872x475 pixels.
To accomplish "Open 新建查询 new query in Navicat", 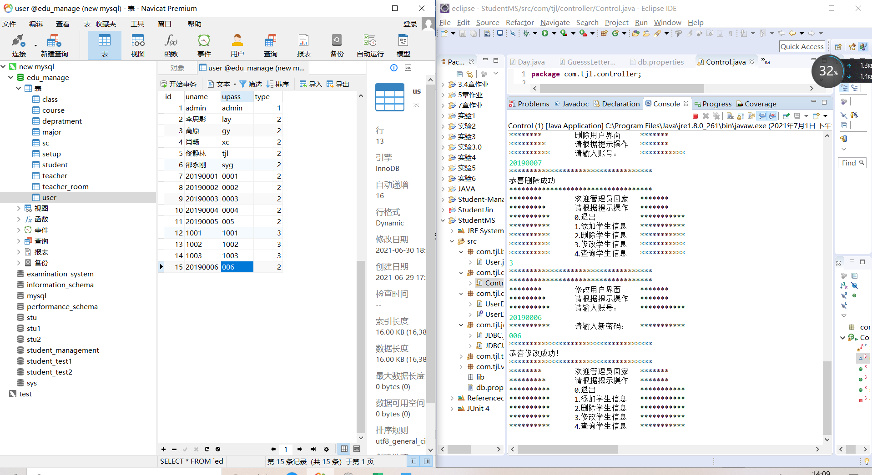I will (54, 45).
